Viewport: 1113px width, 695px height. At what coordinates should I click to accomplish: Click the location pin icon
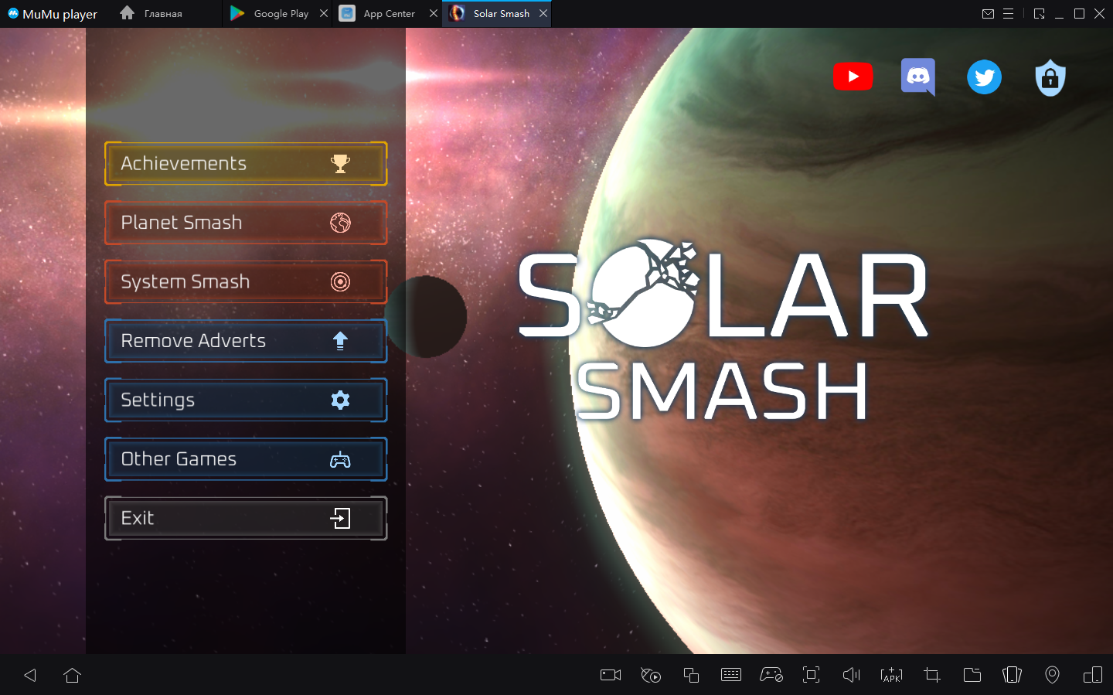tap(1052, 675)
